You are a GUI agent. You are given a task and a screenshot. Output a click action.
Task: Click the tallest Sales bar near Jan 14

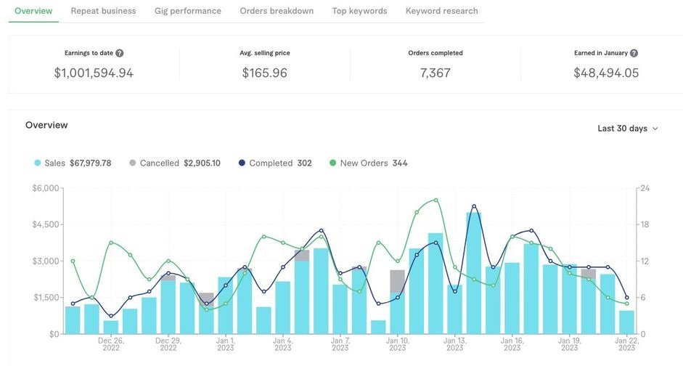click(474, 273)
